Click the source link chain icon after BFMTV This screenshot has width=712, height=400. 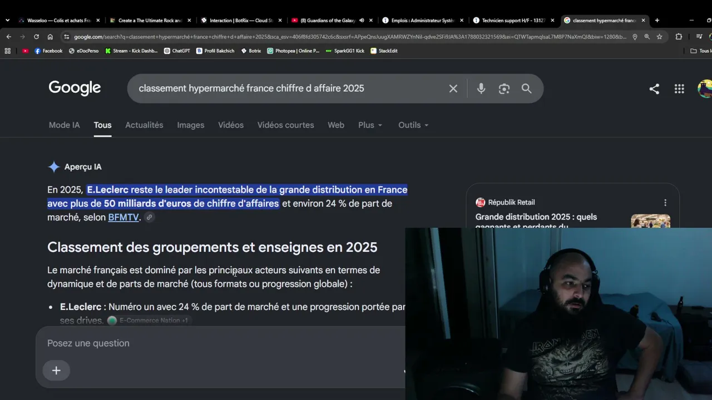[x=149, y=217]
